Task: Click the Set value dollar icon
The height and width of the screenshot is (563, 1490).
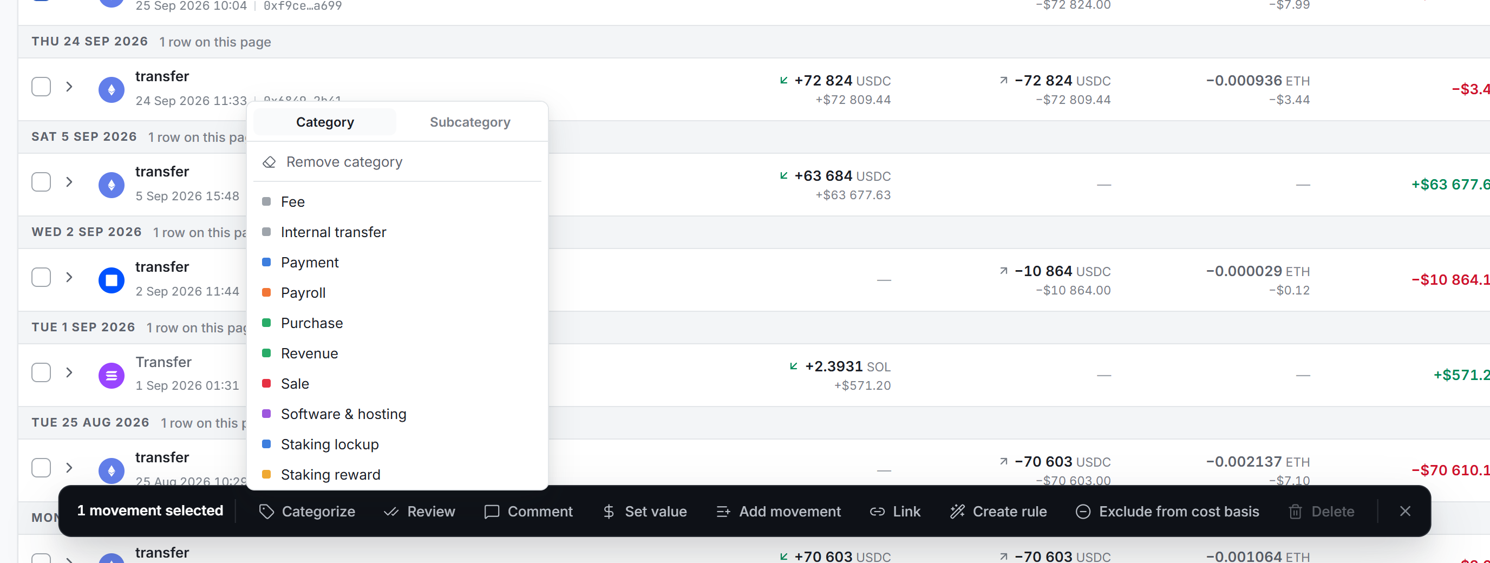Action: 609,512
